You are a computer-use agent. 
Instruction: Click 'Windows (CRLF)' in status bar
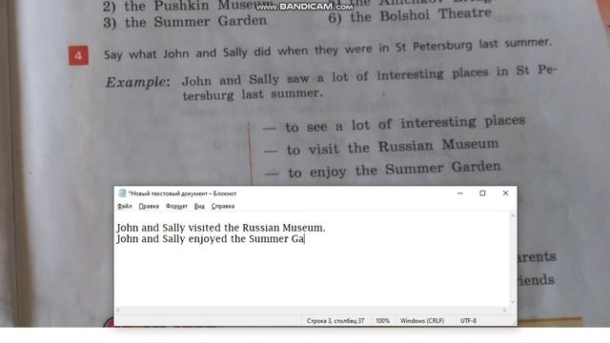coord(422,321)
